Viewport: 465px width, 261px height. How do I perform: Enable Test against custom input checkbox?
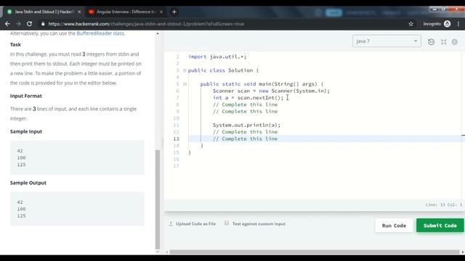pos(227,223)
